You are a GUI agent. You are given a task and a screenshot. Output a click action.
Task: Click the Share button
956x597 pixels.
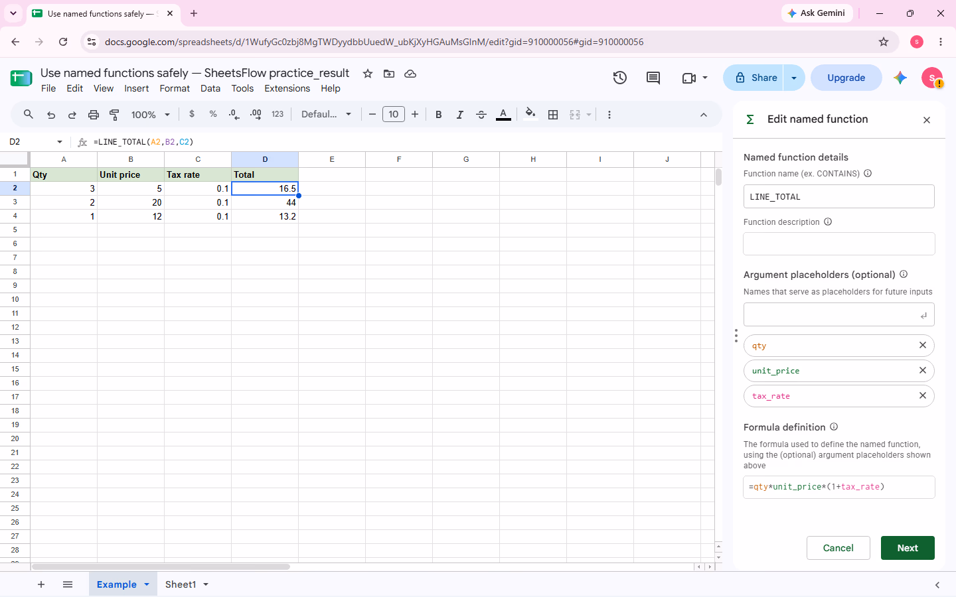(x=754, y=78)
